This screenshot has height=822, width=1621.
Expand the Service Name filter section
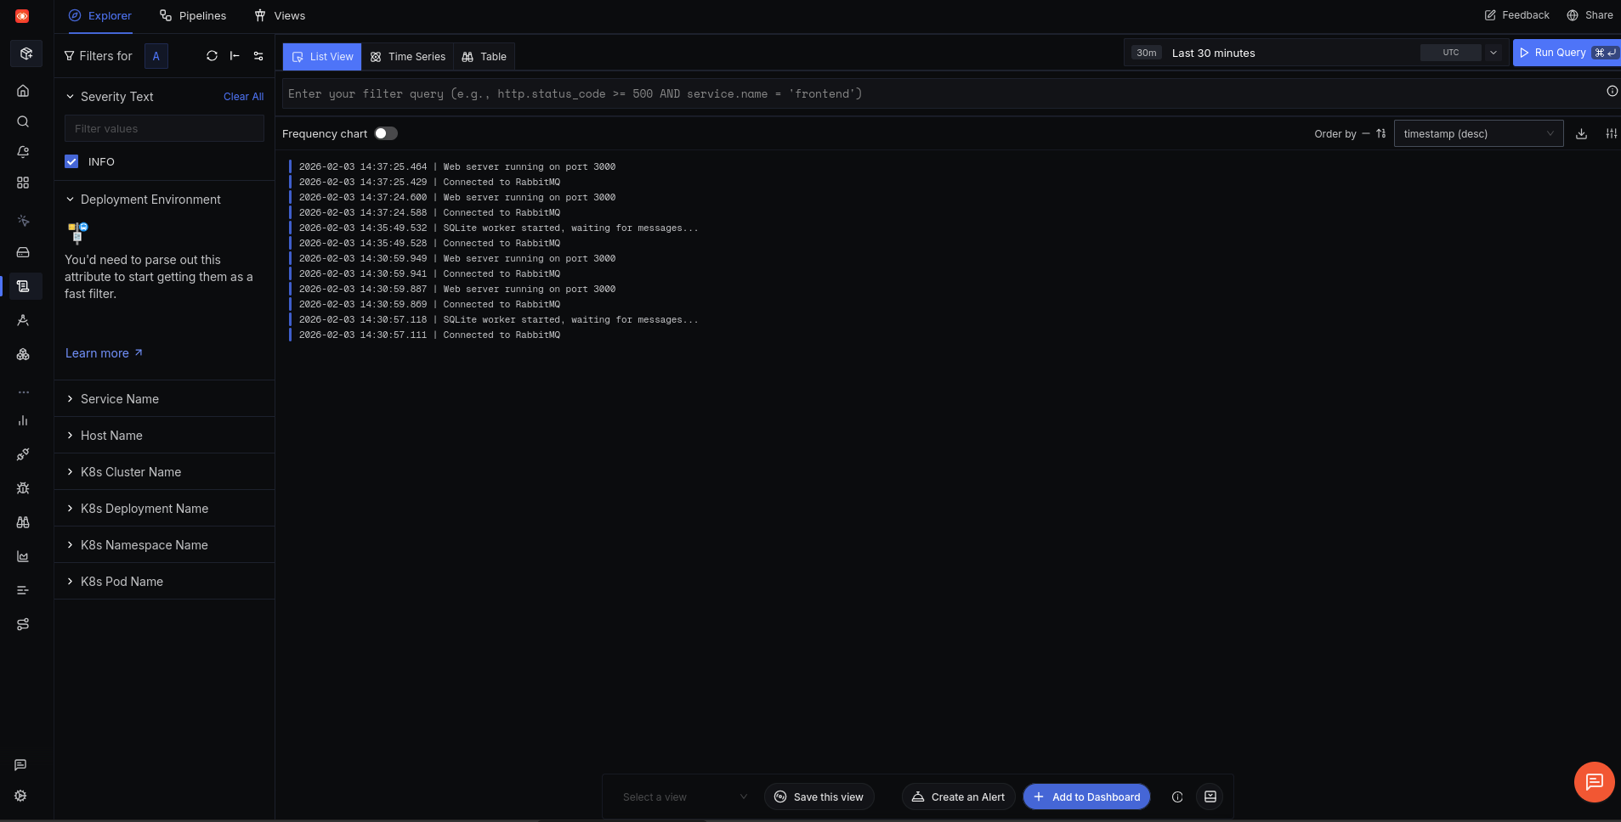(119, 398)
